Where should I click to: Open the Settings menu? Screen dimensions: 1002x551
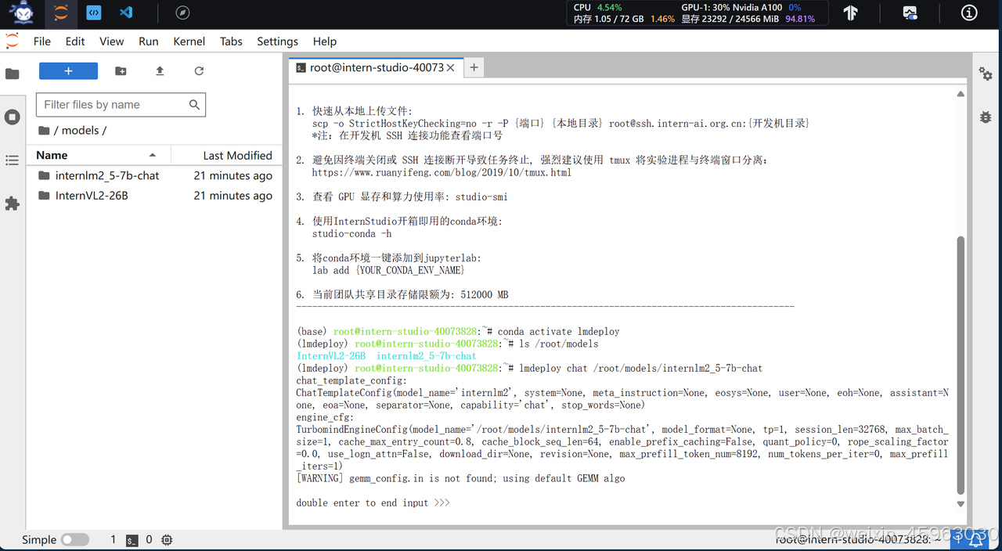tap(277, 41)
